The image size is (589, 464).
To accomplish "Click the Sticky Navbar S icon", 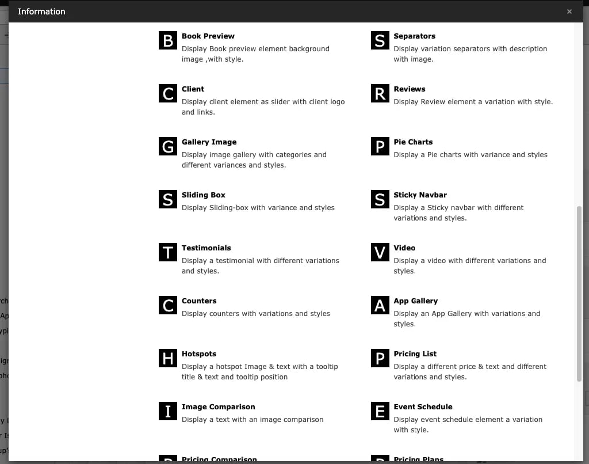I will coord(380,200).
